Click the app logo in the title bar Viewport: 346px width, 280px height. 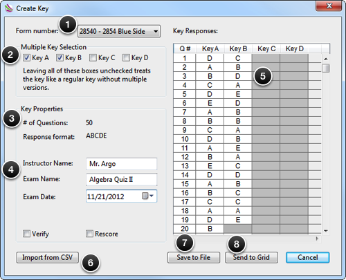point(9,8)
